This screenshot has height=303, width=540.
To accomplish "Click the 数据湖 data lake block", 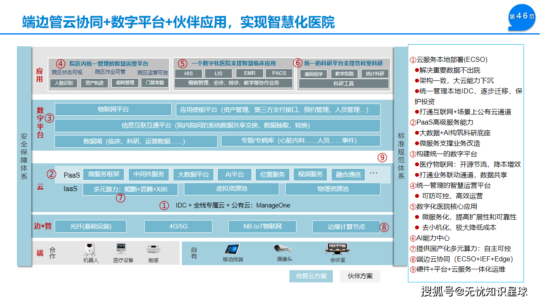I will click(x=136, y=141).
